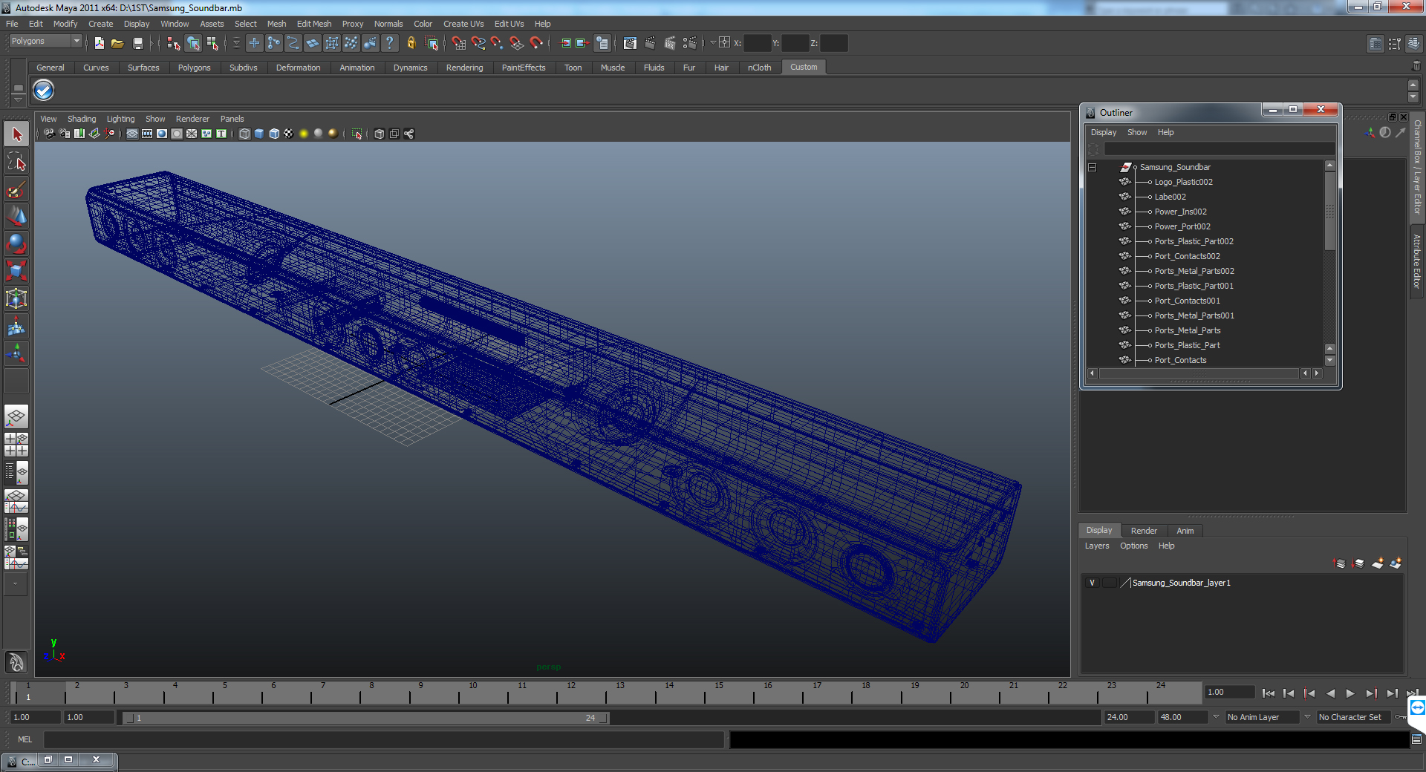Open Render Settings clapperboard icon
Viewport: 1426px width, 772px height.
click(x=689, y=43)
